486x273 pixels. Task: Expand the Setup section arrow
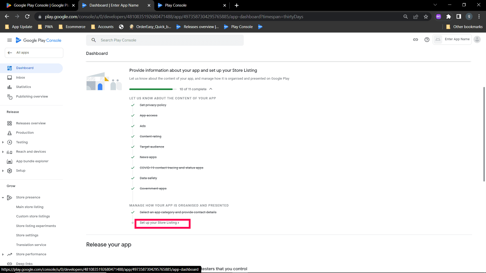3,171
